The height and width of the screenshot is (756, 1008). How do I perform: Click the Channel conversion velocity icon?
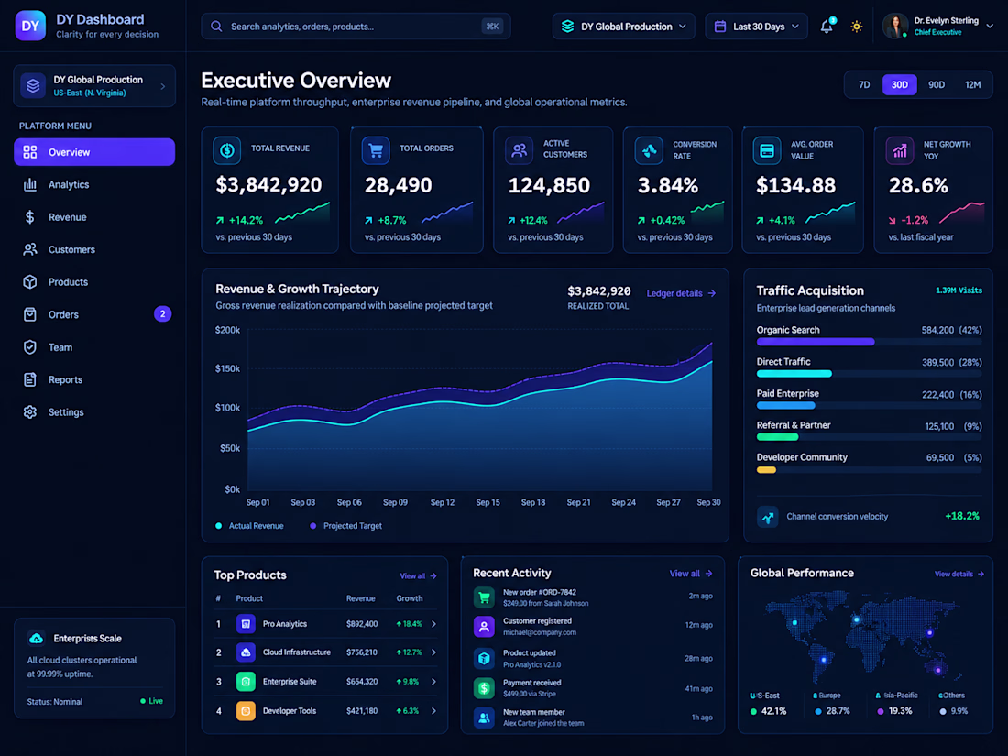tap(768, 516)
